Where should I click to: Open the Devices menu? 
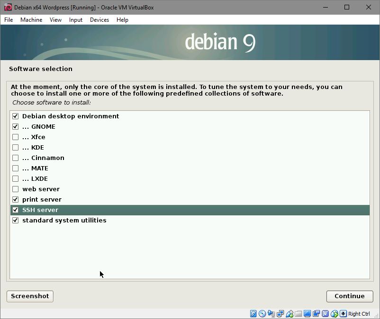100,20
